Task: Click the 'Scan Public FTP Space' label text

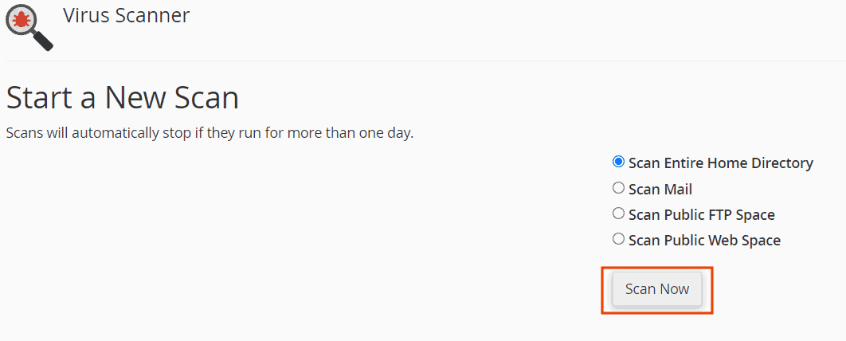Action: 701,215
